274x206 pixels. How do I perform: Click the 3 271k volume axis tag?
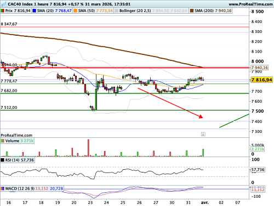click(258, 149)
